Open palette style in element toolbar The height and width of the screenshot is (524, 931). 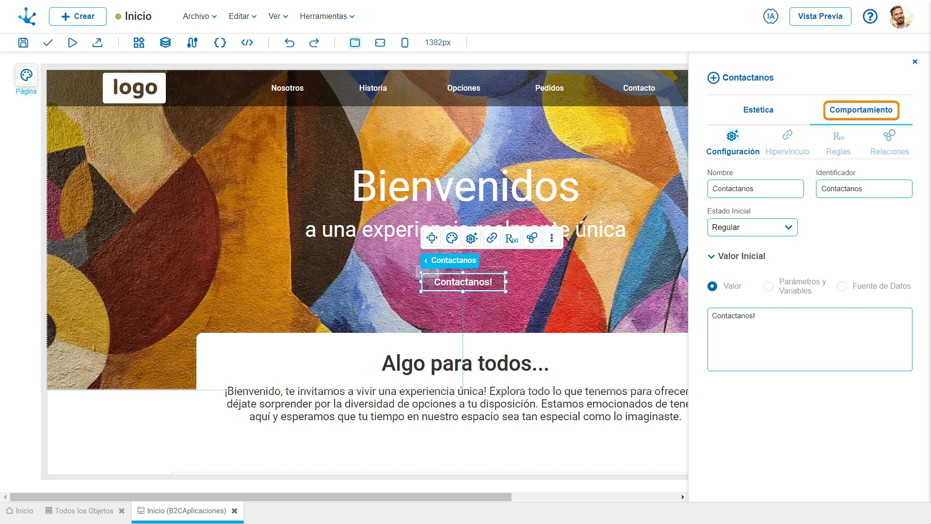(x=451, y=238)
